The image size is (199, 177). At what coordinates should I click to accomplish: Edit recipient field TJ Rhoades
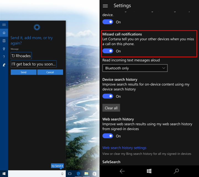point(21,56)
